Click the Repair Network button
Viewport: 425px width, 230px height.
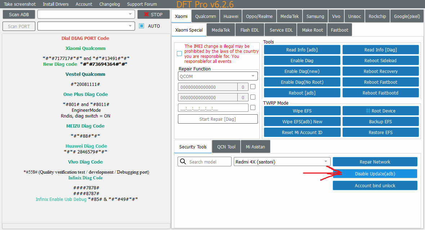point(375,162)
